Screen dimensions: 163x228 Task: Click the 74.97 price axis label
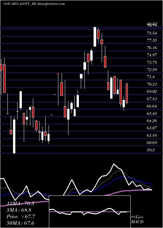click(x=152, y=55)
